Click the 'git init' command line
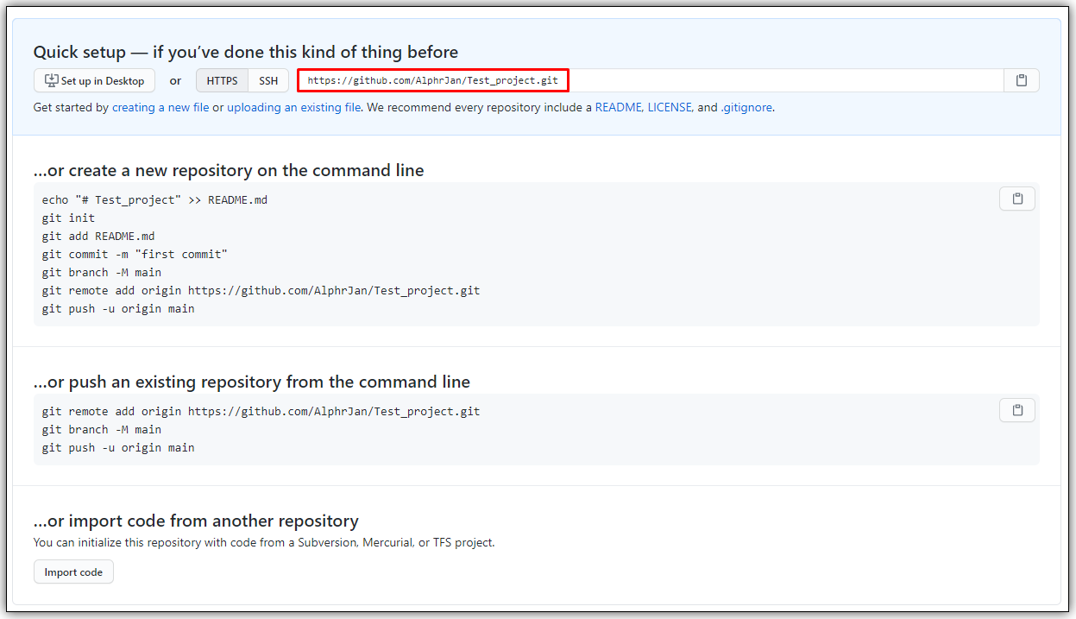Image resolution: width=1076 pixels, height=619 pixels. pyautogui.click(x=68, y=218)
